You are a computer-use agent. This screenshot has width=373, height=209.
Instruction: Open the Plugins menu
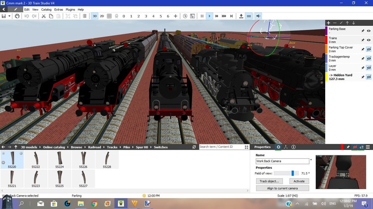[x=70, y=9]
